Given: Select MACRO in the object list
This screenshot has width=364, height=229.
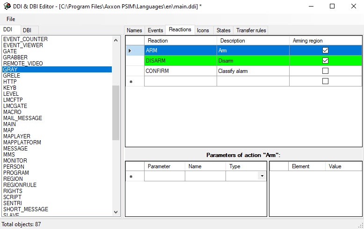Looking at the screenshot, I should click(x=12, y=112).
